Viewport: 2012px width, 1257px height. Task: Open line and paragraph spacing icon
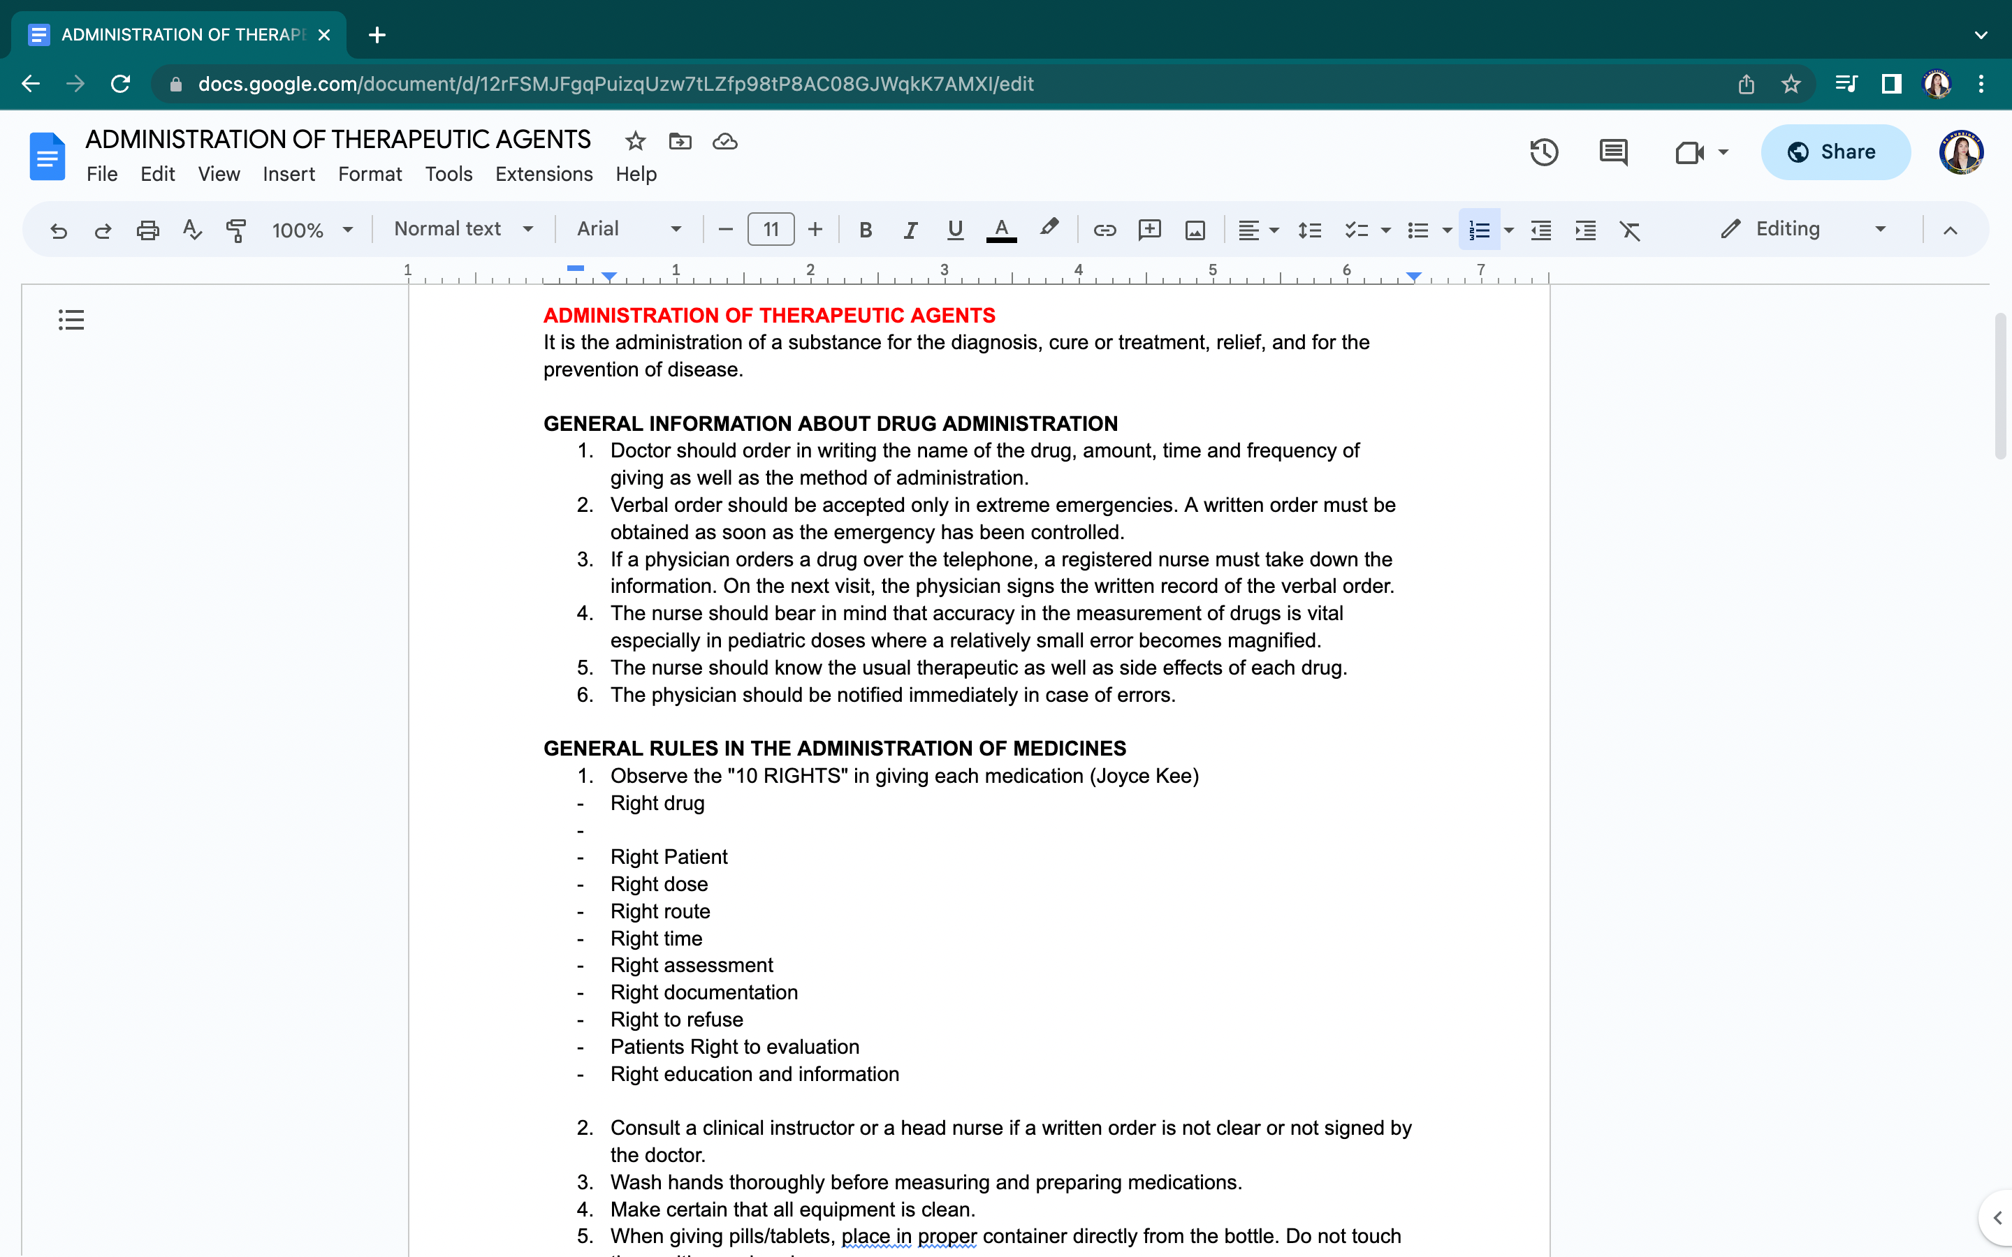[x=1309, y=230]
